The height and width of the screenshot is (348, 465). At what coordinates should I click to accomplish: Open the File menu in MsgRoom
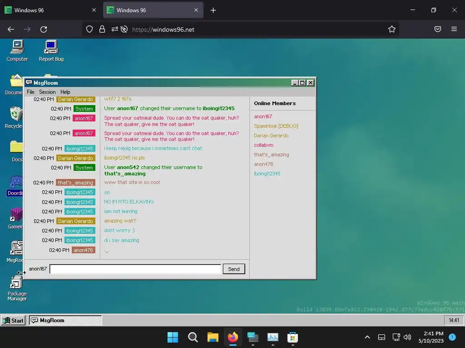click(x=30, y=92)
